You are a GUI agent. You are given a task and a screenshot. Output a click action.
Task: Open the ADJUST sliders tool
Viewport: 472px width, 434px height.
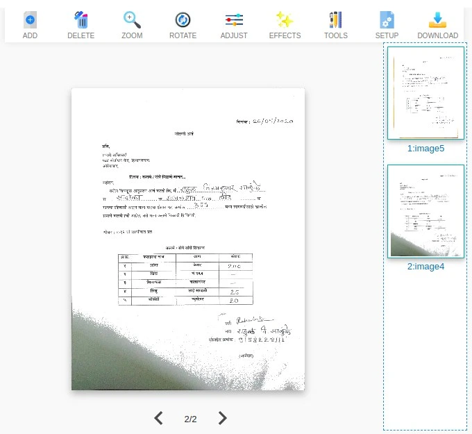(x=234, y=20)
